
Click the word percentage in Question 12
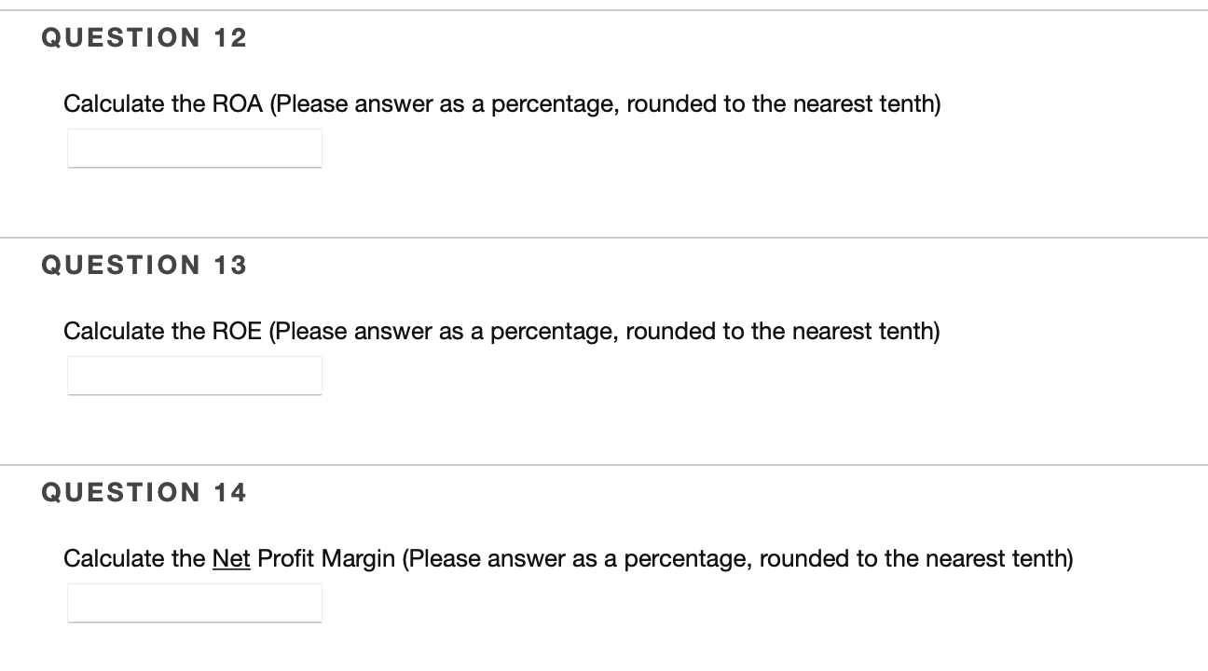550,103
